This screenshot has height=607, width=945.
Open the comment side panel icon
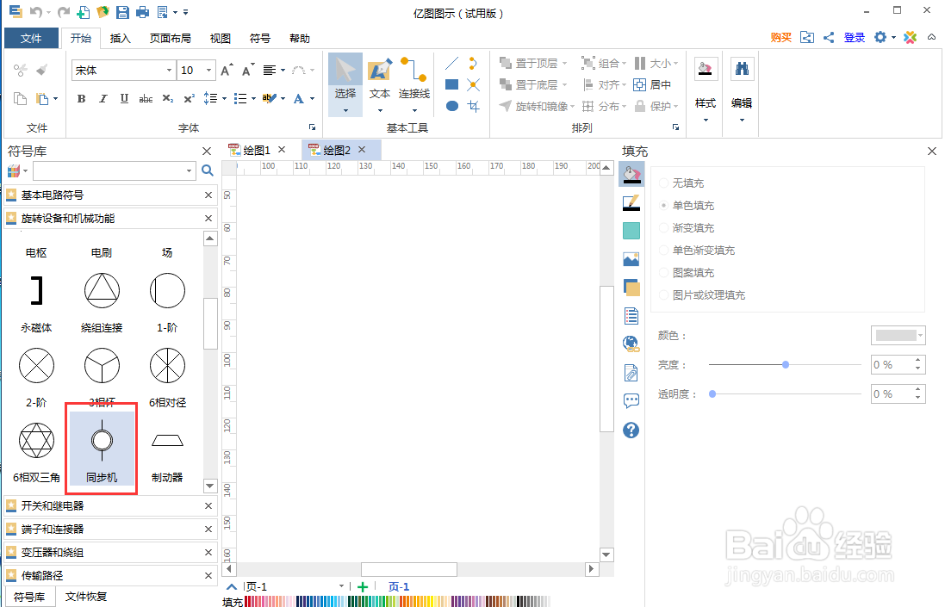click(x=631, y=400)
